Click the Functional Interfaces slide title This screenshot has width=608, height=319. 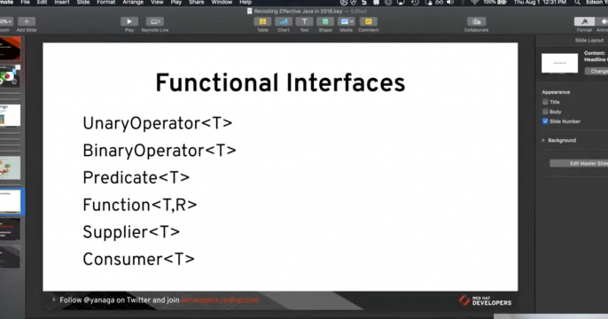280,83
